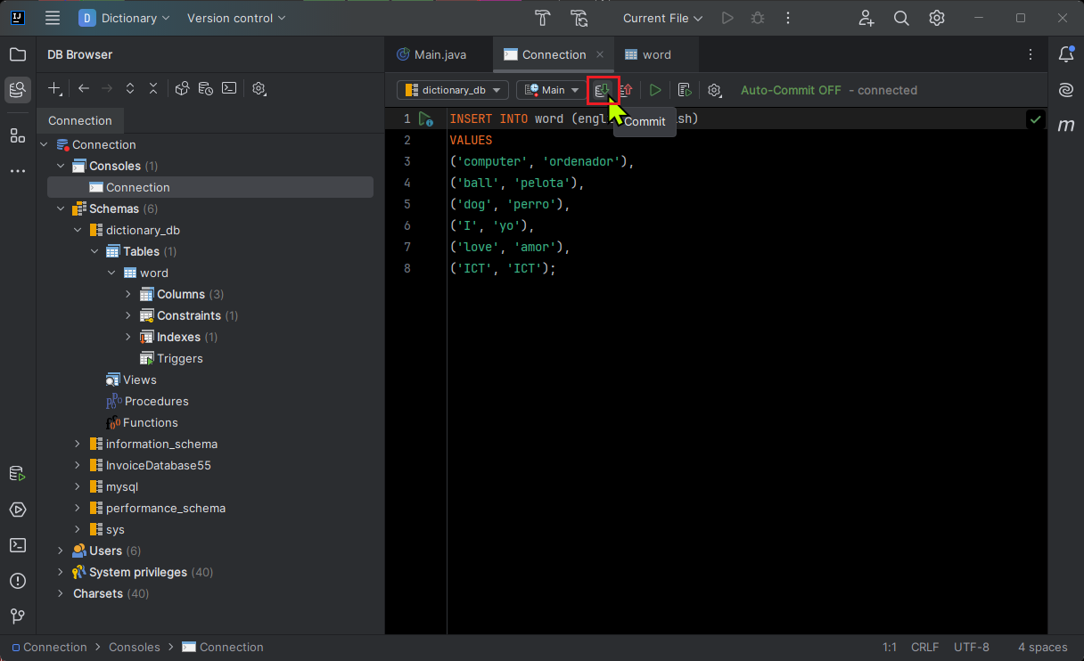
Task: Rollback the current transaction
Action: [x=627, y=90]
